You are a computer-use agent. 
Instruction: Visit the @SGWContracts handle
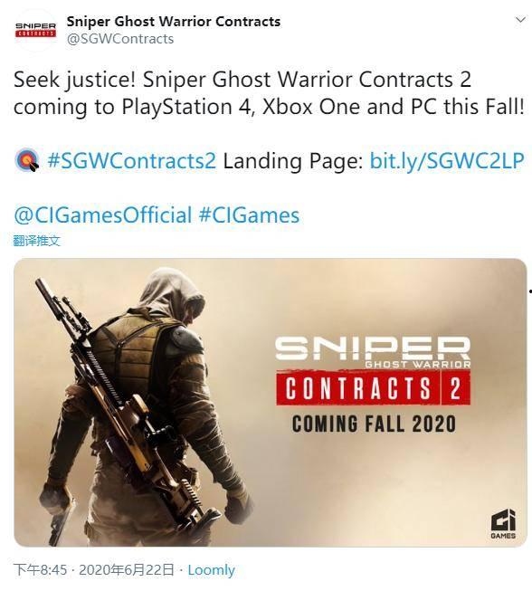pos(120,39)
